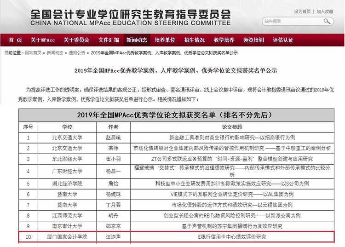Select the 关于委员会 navigation tab

click(76, 40)
